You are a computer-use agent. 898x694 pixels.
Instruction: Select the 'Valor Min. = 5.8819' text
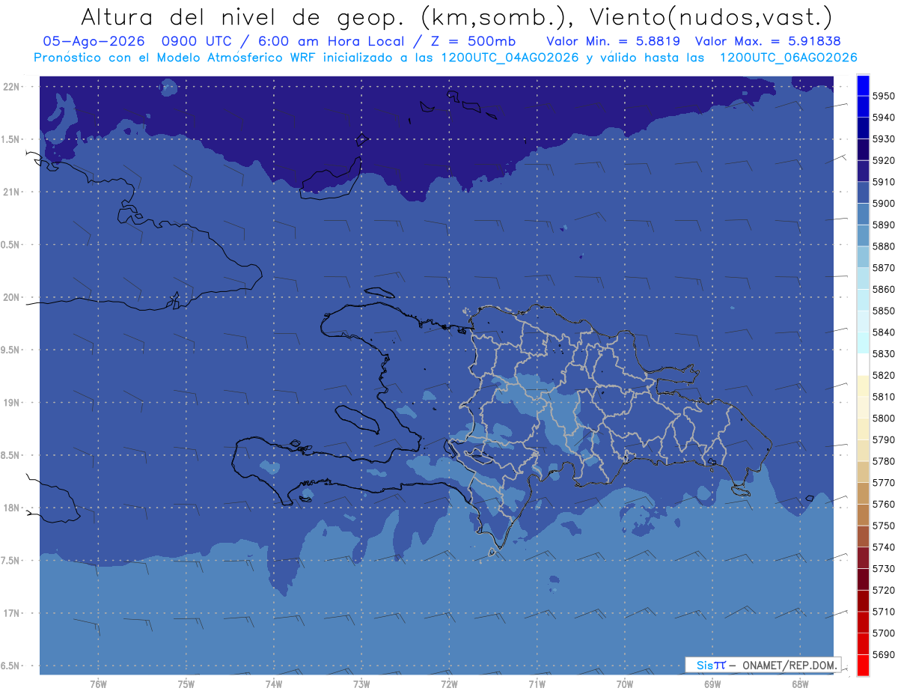pyautogui.click(x=613, y=41)
